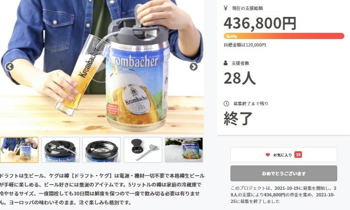Image resolution: width=350 pixels, height=210 pixels.
Task: Click the 終了 remaining time status
Action: point(238,118)
